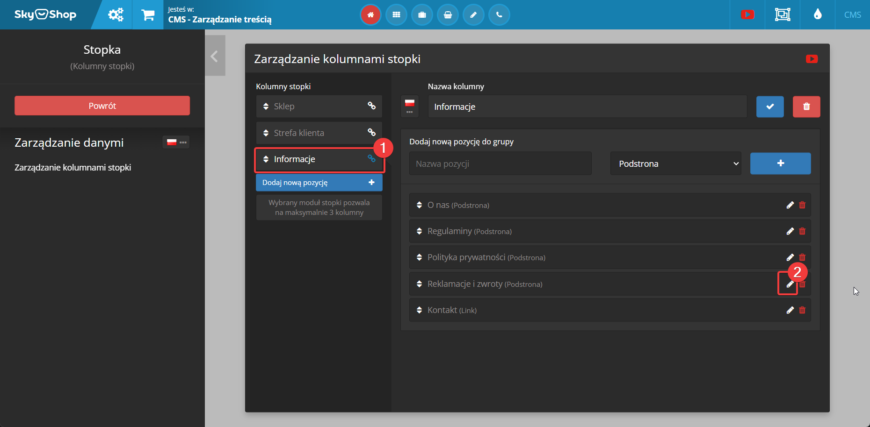Viewport: 870px width, 427px height.
Task: Select the Informacje footer column
Action: pos(319,159)
